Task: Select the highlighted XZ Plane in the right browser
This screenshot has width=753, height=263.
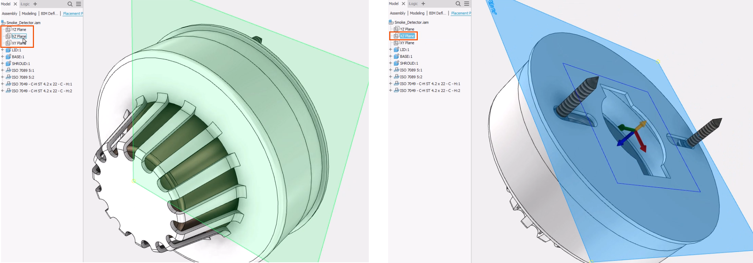Action: 407,36
